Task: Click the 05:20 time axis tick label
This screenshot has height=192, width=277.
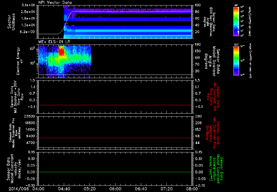Action: 90,189
